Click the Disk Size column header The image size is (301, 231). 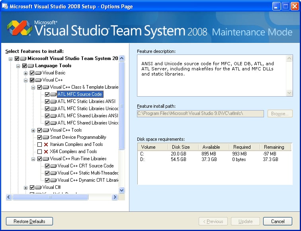coord(183,147)
